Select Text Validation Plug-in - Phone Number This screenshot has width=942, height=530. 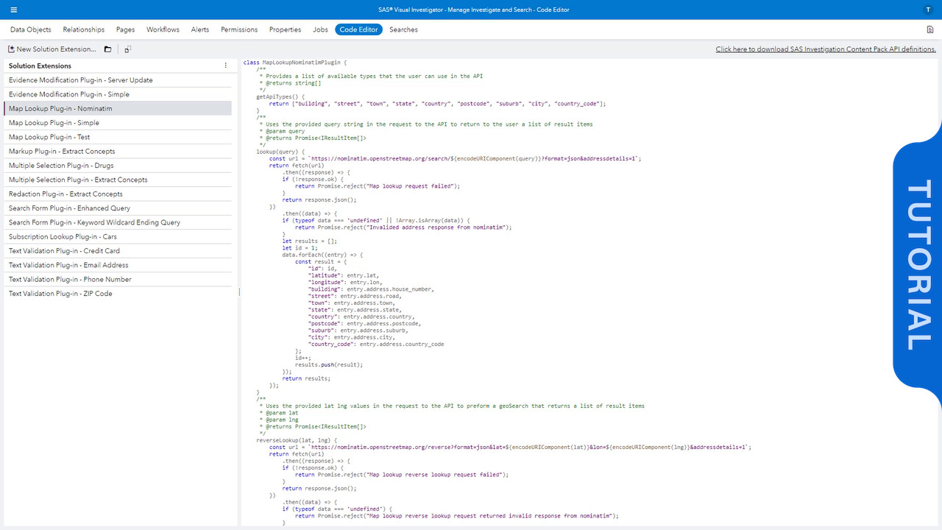point(118,279)
